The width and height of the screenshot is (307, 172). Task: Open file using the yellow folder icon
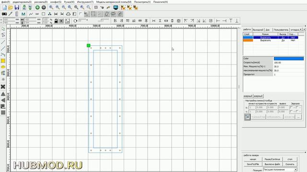(x=11, y=8)
